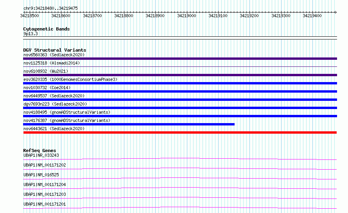The width and height of the screenshot is (348, 213).
Task: Click the blue bar under esv3620335
Action: coord(180,83)
